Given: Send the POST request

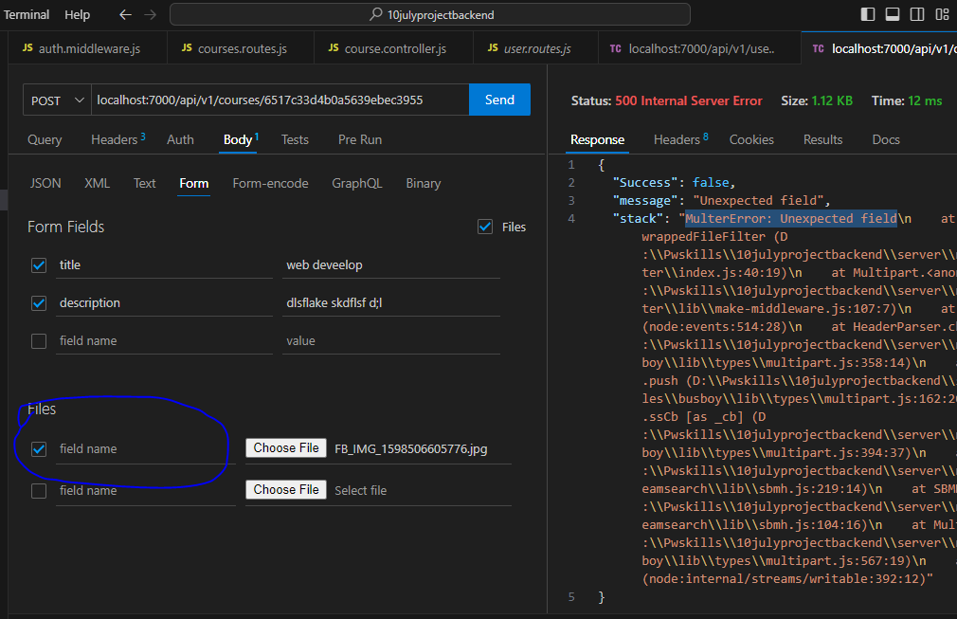Looking at the screenshot, I should coord(500,100).
